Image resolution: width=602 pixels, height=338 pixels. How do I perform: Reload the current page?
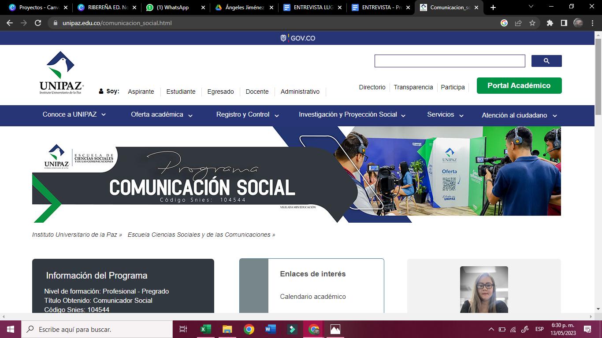coord(38,23)
